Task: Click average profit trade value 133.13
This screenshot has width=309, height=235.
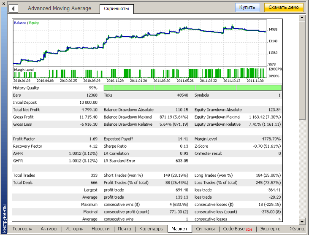Action: pos(182,197)
